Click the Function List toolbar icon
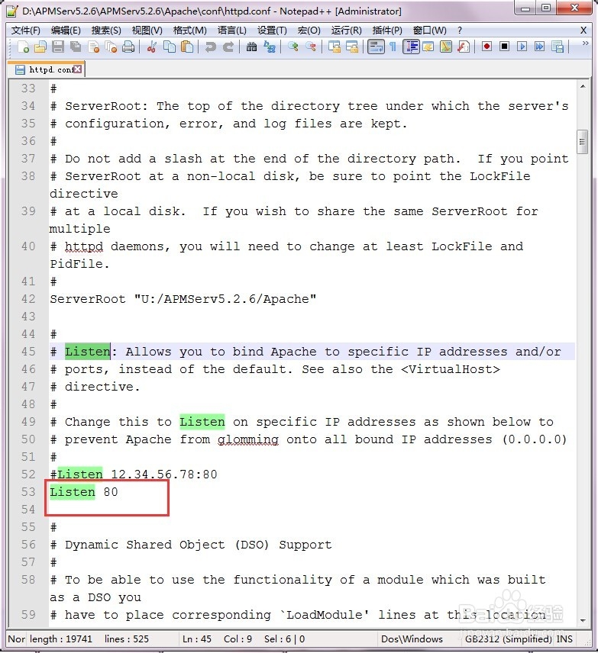This screenshot has width=598, height=653. point(464,47)
